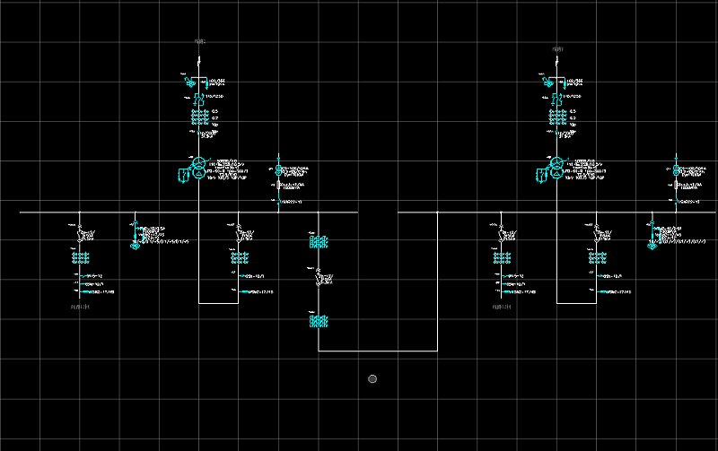Pick the earthing switch arrow on right incoming line

[x=565, y=83]
